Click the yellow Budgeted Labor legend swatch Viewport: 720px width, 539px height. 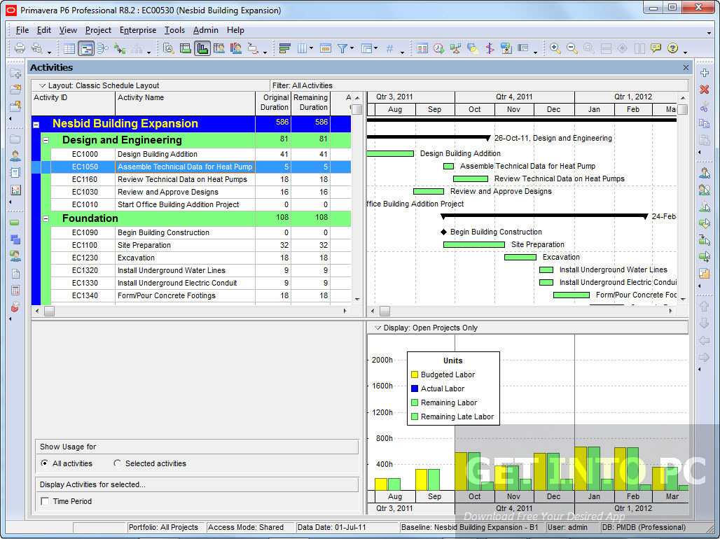(415, 374)
